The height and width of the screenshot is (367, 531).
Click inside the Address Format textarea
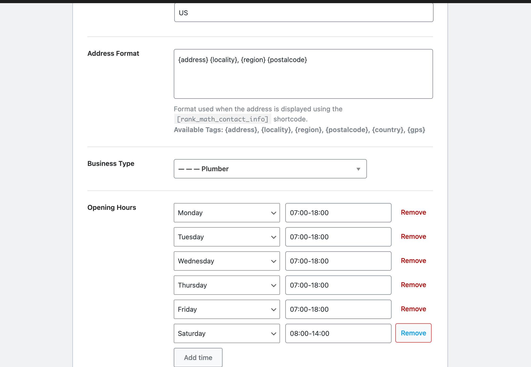pos(303,74)
